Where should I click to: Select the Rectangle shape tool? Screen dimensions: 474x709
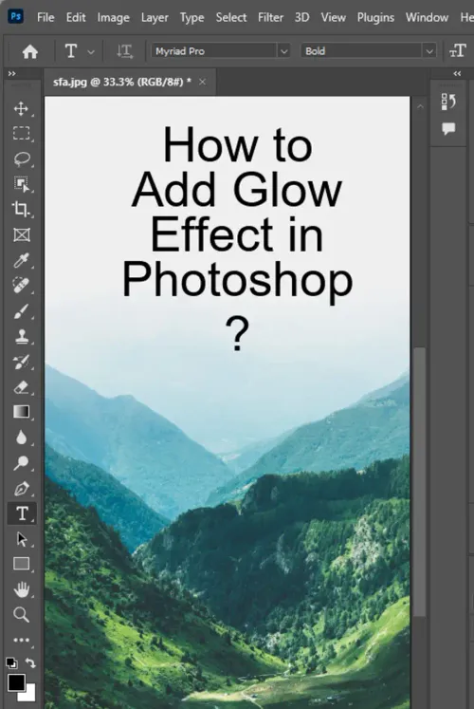[x=21, y=564]
